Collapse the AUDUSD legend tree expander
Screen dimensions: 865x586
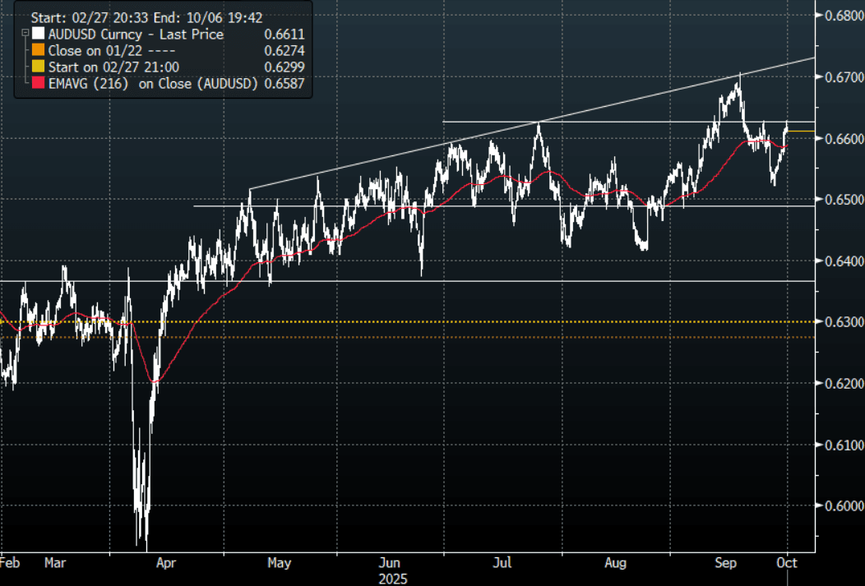(26, 35)
